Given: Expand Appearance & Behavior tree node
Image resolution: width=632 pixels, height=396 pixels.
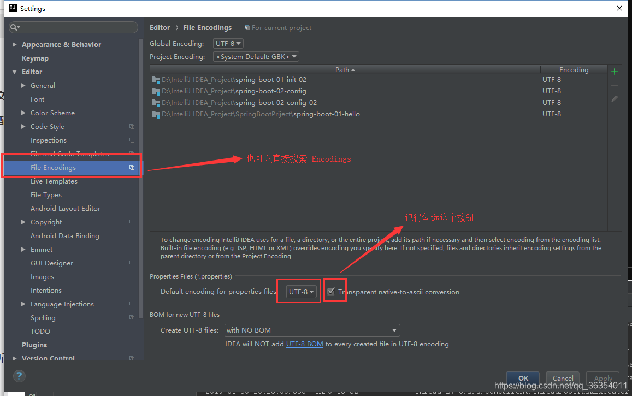Looking at the screenshot, I should pyautogui.click(x=15, y=44).
